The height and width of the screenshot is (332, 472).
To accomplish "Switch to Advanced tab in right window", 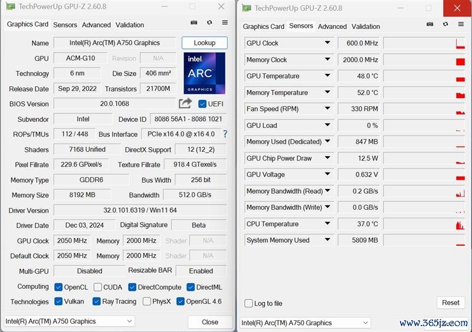I will pyautogui.click(x=332, y=27).
